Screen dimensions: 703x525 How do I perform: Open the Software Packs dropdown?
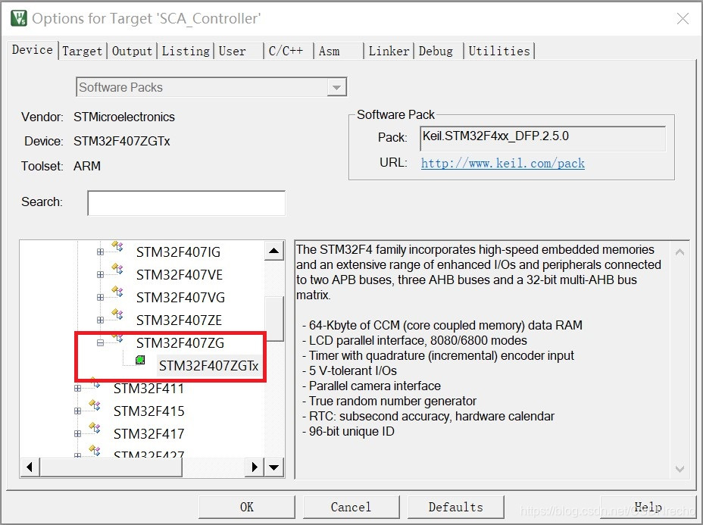coord(336,87)
